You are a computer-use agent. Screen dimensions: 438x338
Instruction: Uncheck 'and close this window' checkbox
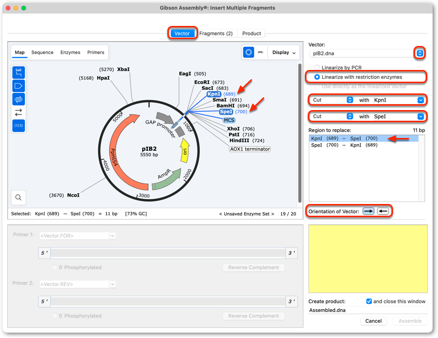[369, 301]
